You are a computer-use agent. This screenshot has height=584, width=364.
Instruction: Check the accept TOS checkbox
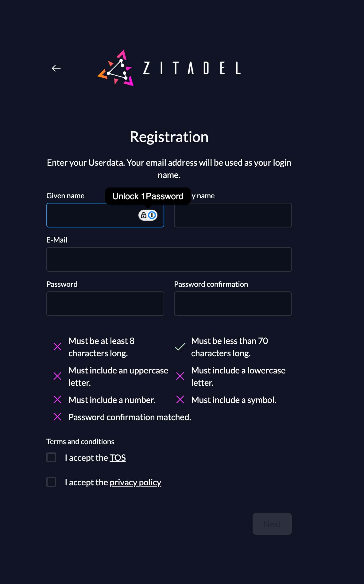pyautogui.click(x=51, y=457)
